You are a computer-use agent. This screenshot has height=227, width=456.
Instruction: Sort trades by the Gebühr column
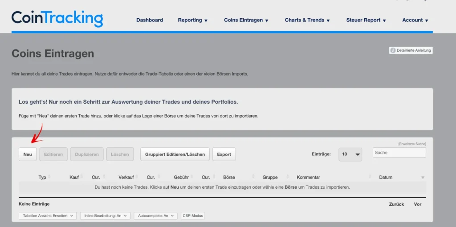tap(181, 177)
